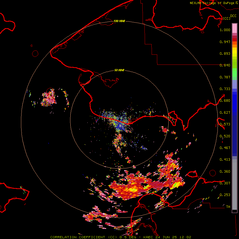Click the 0.253 legend value
Screen dimensions: 239x239
(x=225, y=195)
